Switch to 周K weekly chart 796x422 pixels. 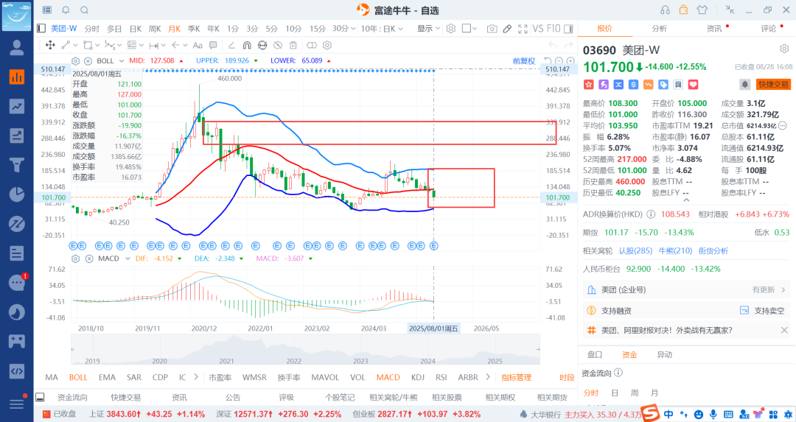click(x=155, y=29)
